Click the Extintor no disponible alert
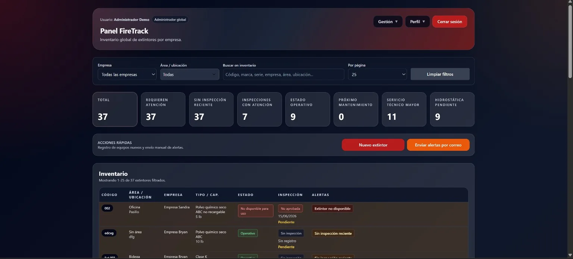Screen dimensions: 573x259 332,209
